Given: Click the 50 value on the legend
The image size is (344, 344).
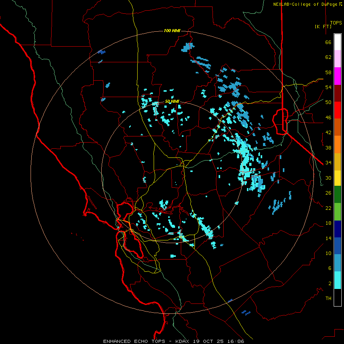Looking at the screenshot, I should click(x=328, y=102).
